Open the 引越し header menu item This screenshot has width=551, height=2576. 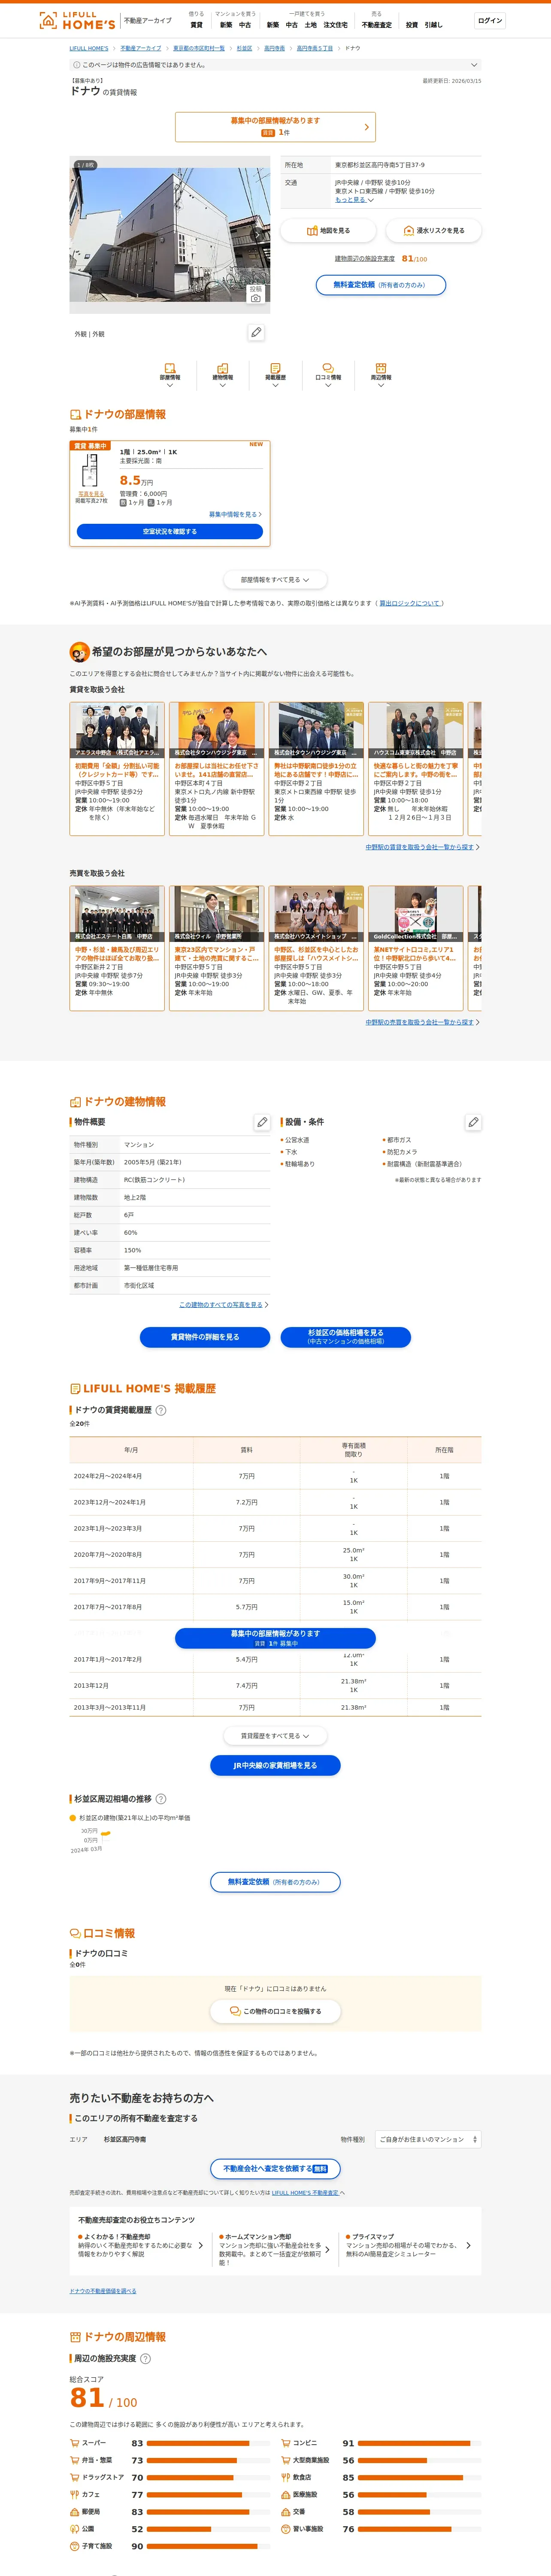tap(433, 25)
